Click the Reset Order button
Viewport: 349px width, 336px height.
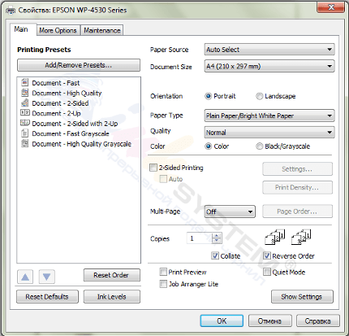(x=112, y=275)
